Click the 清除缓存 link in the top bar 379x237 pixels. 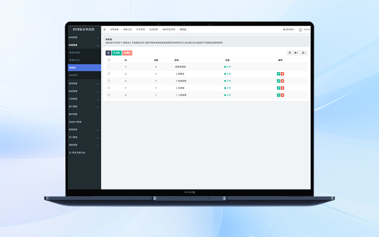[x=289, y=29]
